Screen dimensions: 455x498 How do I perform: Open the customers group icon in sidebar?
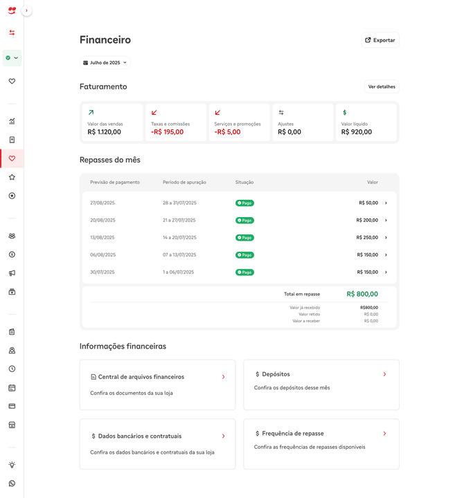(12, 236)
